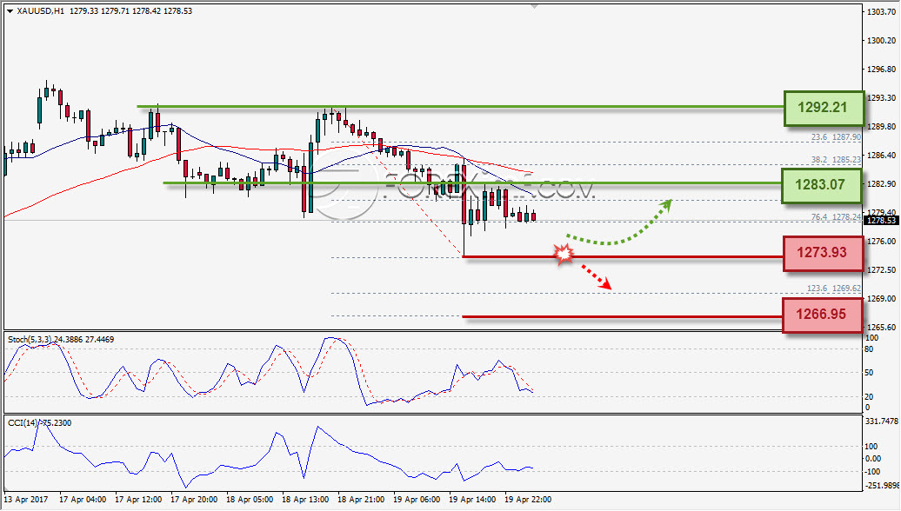
Task: Open the XAUUSD,H1 chart dropdown arrow
Action: click(x=10, y=11)
